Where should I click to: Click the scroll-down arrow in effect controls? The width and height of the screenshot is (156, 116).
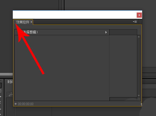(139, 96)
